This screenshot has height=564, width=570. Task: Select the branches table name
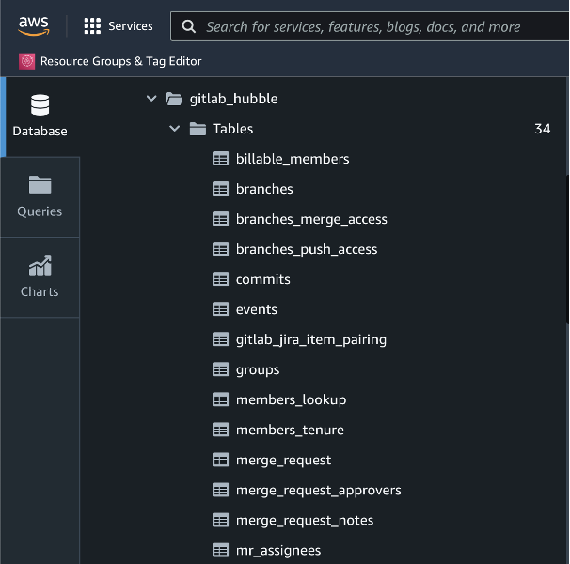264,189
